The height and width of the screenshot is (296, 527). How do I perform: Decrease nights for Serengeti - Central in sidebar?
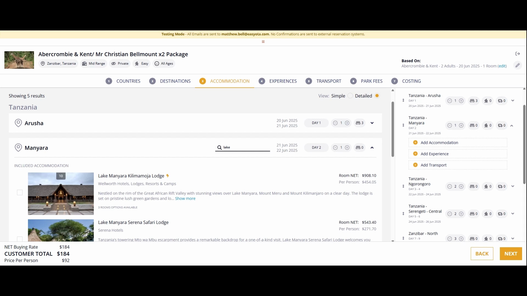449,214
